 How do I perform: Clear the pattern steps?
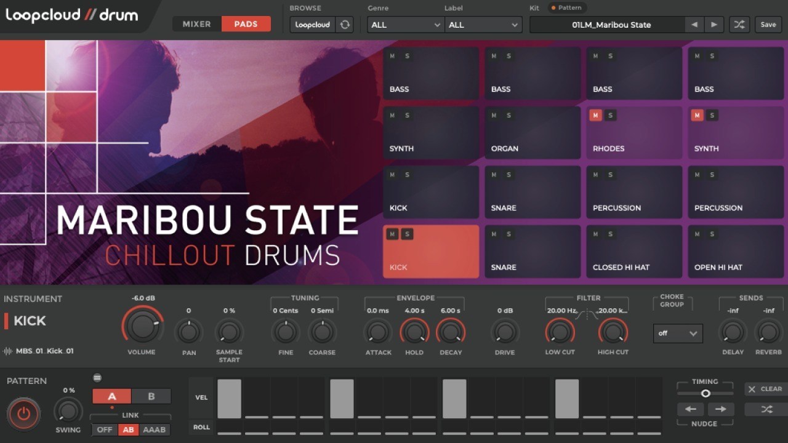click(x=766, y=389)
